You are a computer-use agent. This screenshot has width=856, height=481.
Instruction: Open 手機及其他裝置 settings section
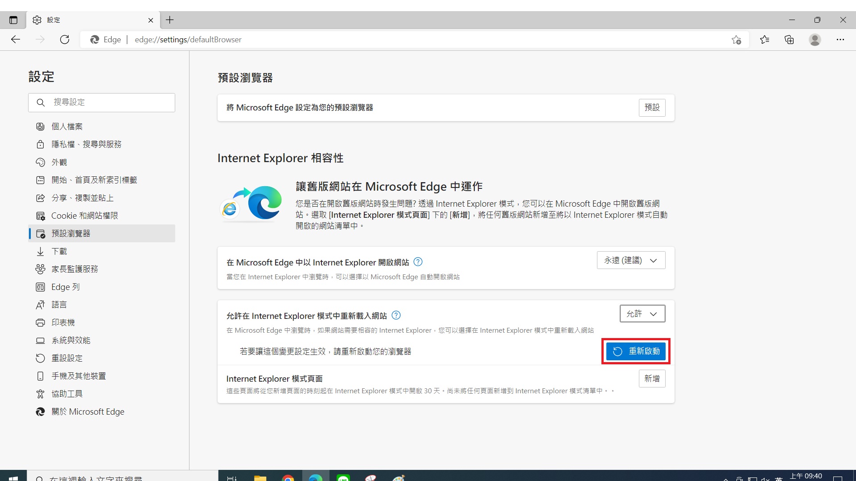(x=102, y=376)
